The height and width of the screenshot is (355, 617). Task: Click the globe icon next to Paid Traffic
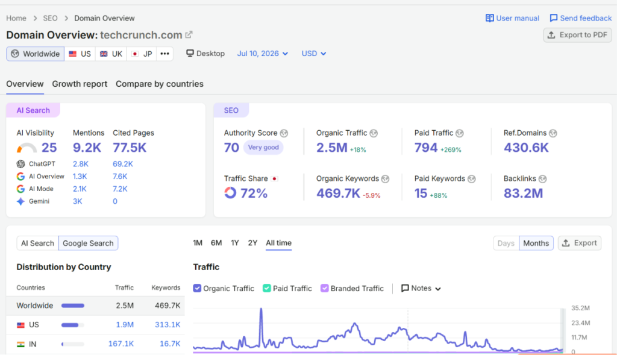pyautogui.click(x=459, y=133)
